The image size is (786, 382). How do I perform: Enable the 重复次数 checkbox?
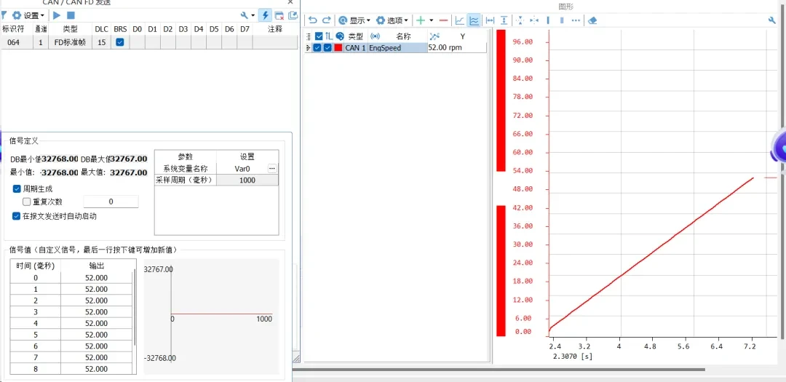click(x=27, y=202)
